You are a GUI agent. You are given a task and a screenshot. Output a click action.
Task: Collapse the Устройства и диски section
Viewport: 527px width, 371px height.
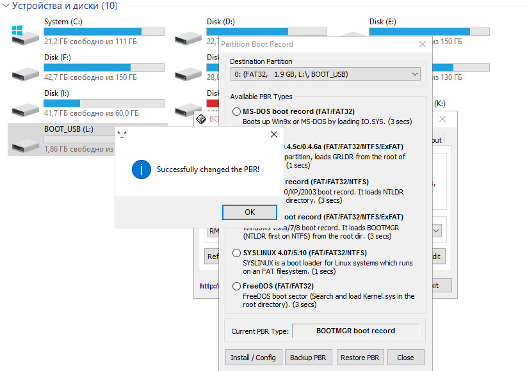pyautogui.click(x=6, y=6)
